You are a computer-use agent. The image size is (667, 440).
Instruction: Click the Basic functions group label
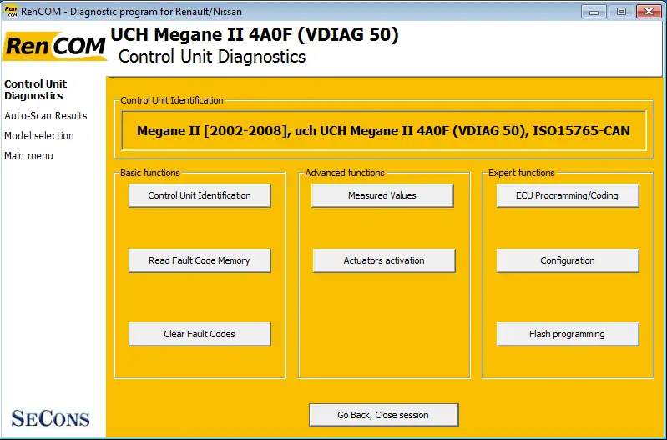click(150, 173)
